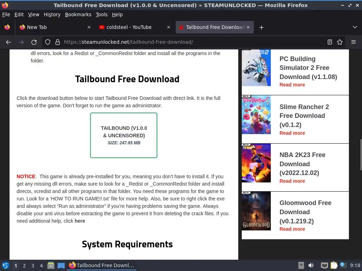Open update notification tray icon
The height and width of the screenshot is (271, 362).
pos(343,265)
